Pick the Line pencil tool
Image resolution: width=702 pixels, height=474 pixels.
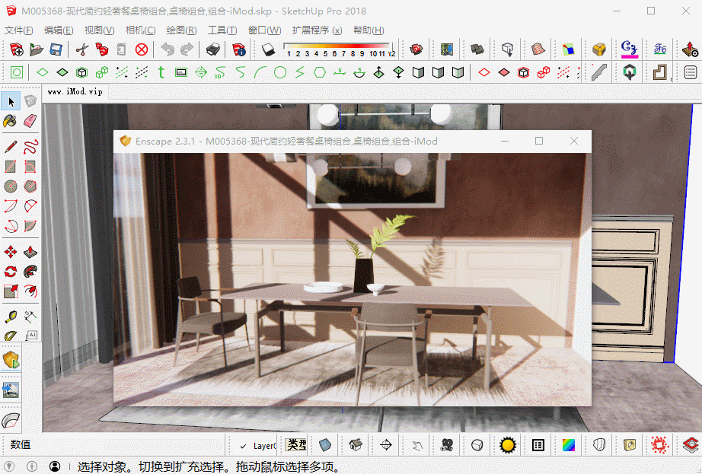(x=11, y=146)
